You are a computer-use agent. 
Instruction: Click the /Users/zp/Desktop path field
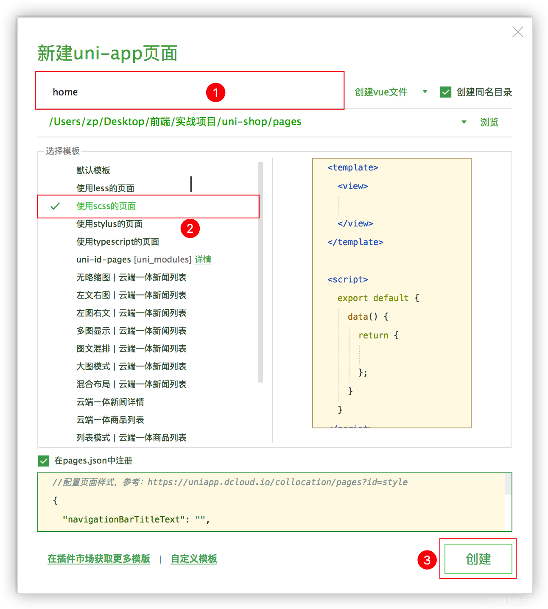click(x=175, y=122)
